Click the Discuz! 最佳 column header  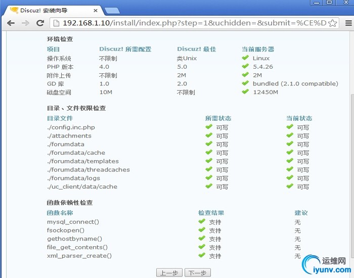[x=196, y=49]
